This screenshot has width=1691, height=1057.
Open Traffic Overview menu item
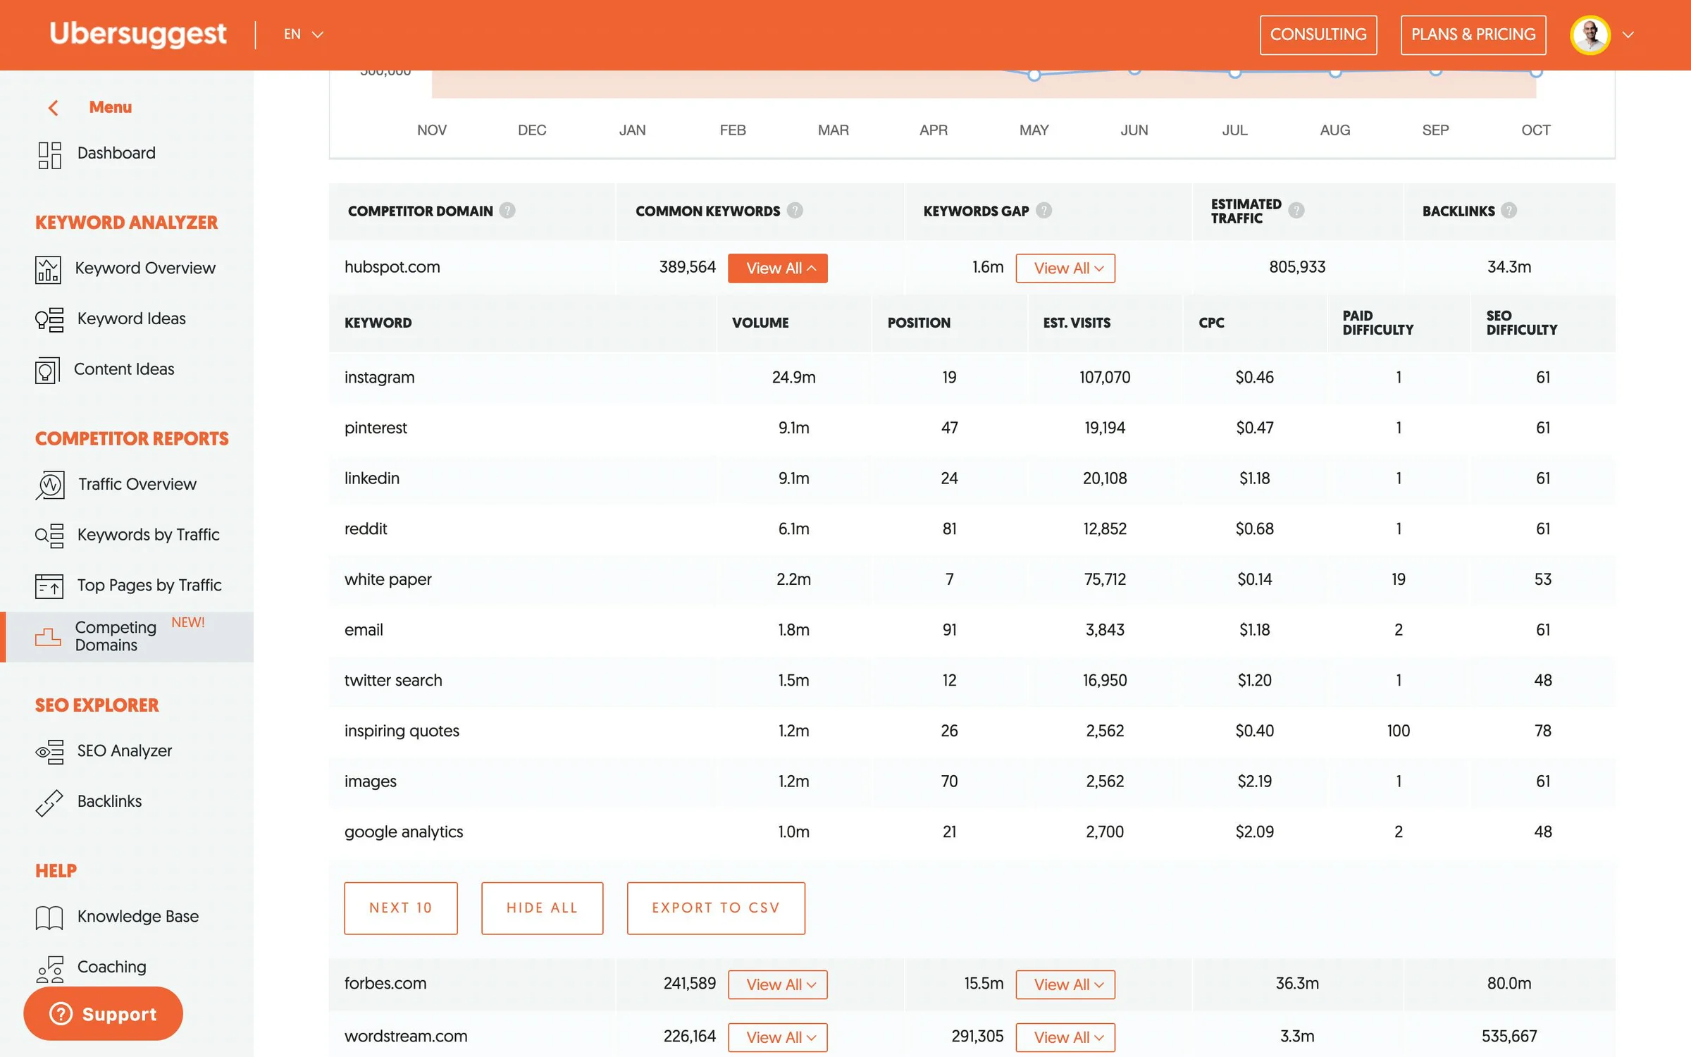point(137,485)
